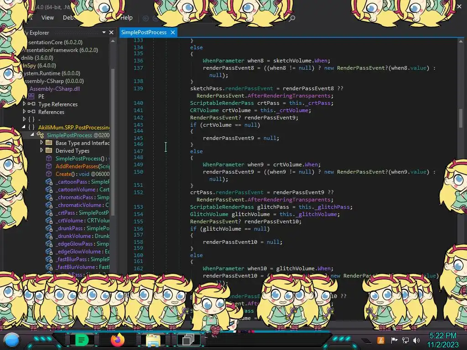Select the _crtVolume field
Image resolution: width=467 pixels, height=350 pixels.
click(x=82, y=220)
